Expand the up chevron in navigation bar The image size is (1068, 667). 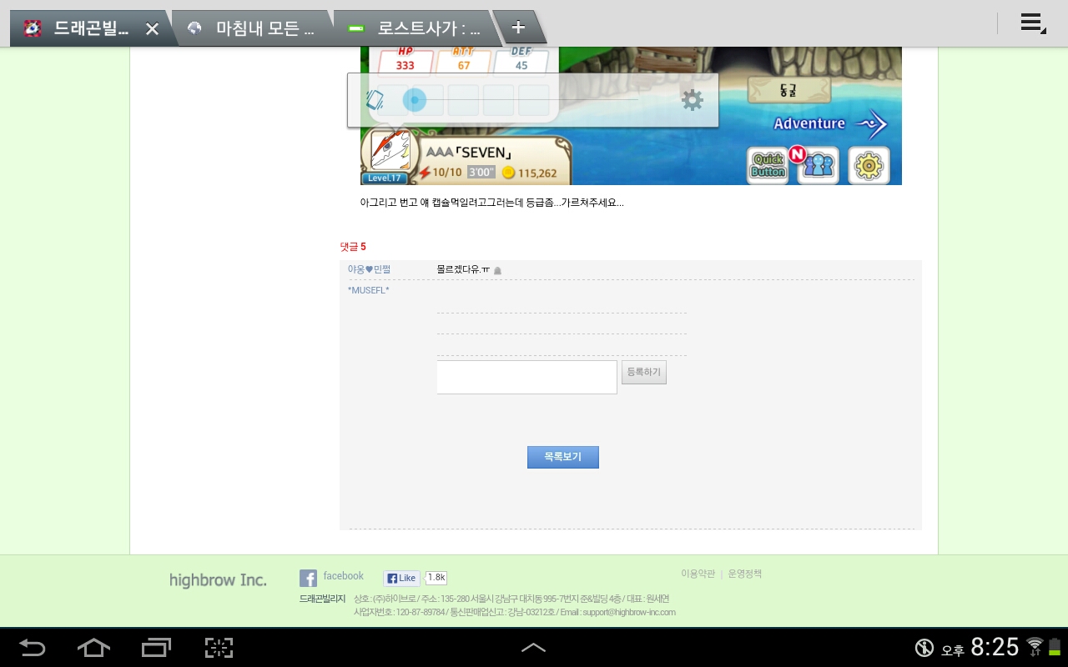533,647
